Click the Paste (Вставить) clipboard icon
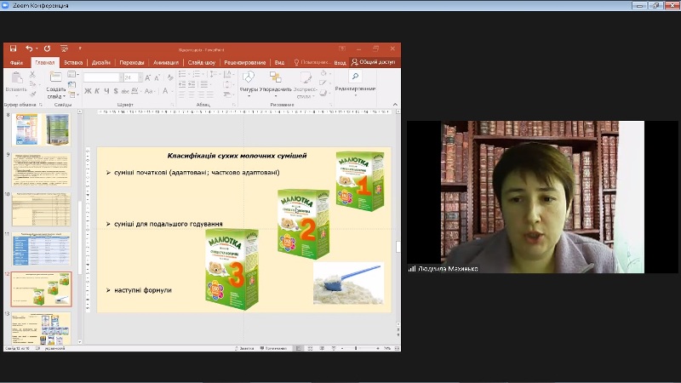The image size is (681, 383). tap(16, 78)
